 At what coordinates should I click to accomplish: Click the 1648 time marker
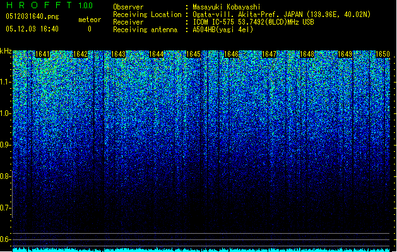tap(307, 54)
